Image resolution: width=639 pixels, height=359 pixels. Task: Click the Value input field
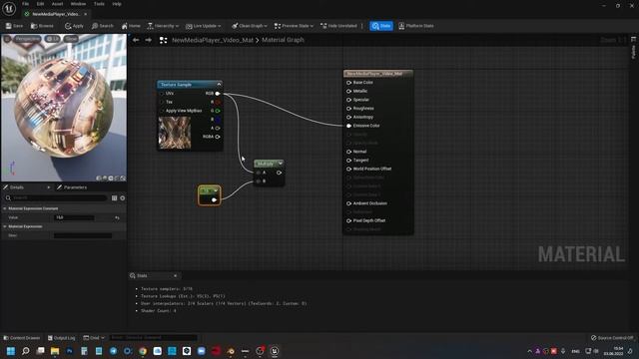[74, 217]
